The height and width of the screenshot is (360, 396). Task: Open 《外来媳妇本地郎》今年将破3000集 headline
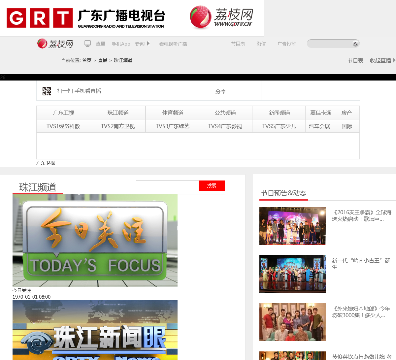361,312
